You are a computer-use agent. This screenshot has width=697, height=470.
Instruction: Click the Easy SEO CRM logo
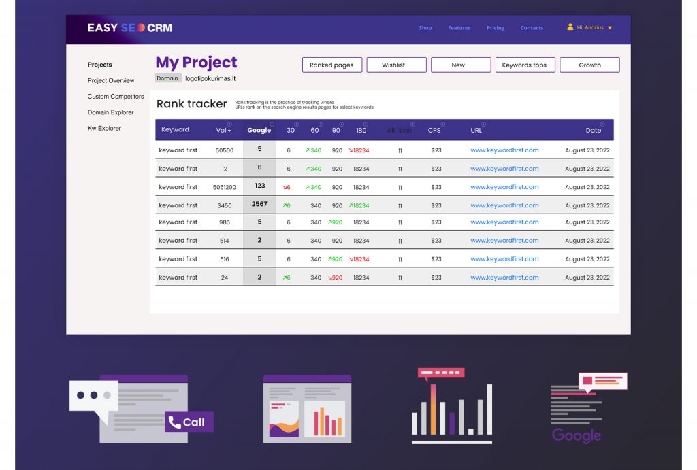pyautogui.click(x=130, y=27)
